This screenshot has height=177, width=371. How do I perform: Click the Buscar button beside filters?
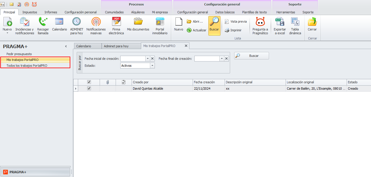[252, 56]
